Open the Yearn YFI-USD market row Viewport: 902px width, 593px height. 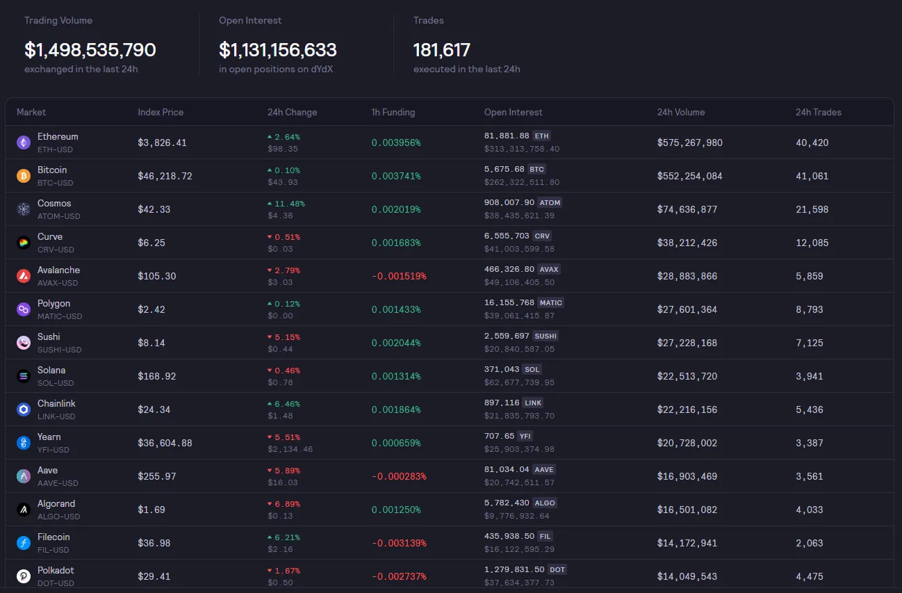coord(449,443)
